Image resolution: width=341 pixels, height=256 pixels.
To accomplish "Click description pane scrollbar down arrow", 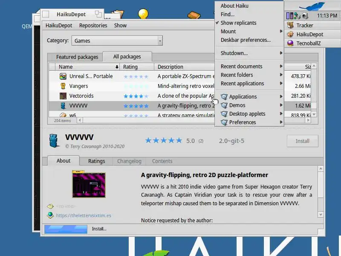I will click(x=321, y=215).
